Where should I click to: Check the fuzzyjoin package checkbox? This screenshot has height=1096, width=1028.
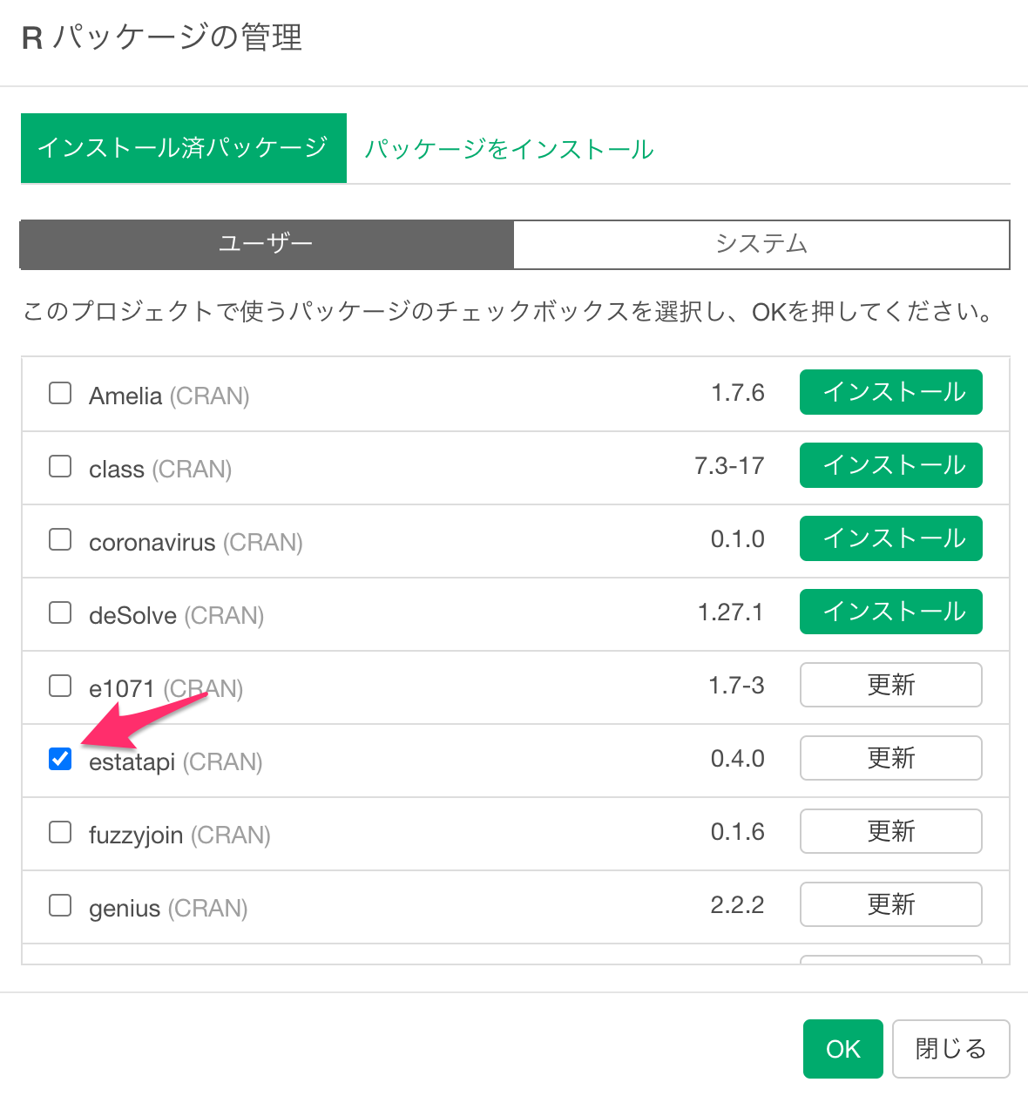coord(60,832)
